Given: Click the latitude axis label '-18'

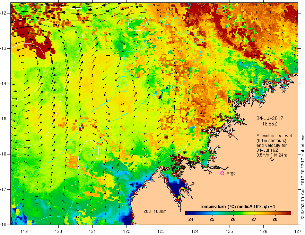Looking at the screenshot, I should pos(3,225).
